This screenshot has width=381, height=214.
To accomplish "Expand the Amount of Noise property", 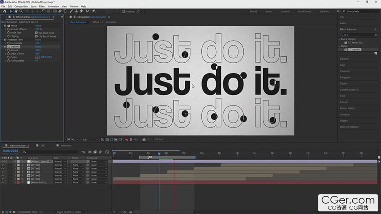I will click(6, 29).
